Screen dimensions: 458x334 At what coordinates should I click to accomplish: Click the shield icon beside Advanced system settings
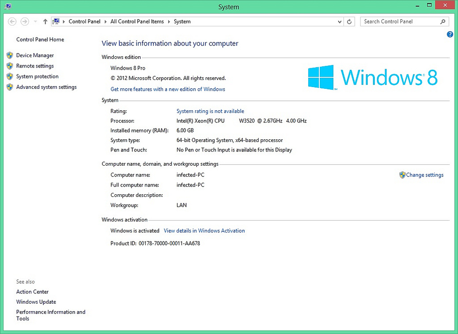(10, 87)
